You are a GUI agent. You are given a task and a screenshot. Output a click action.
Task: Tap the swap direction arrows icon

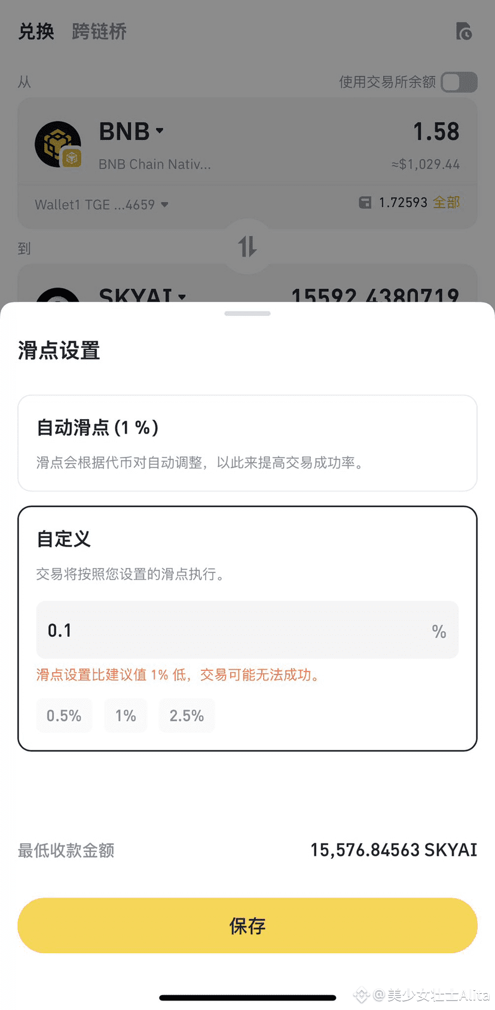[247, 246]
